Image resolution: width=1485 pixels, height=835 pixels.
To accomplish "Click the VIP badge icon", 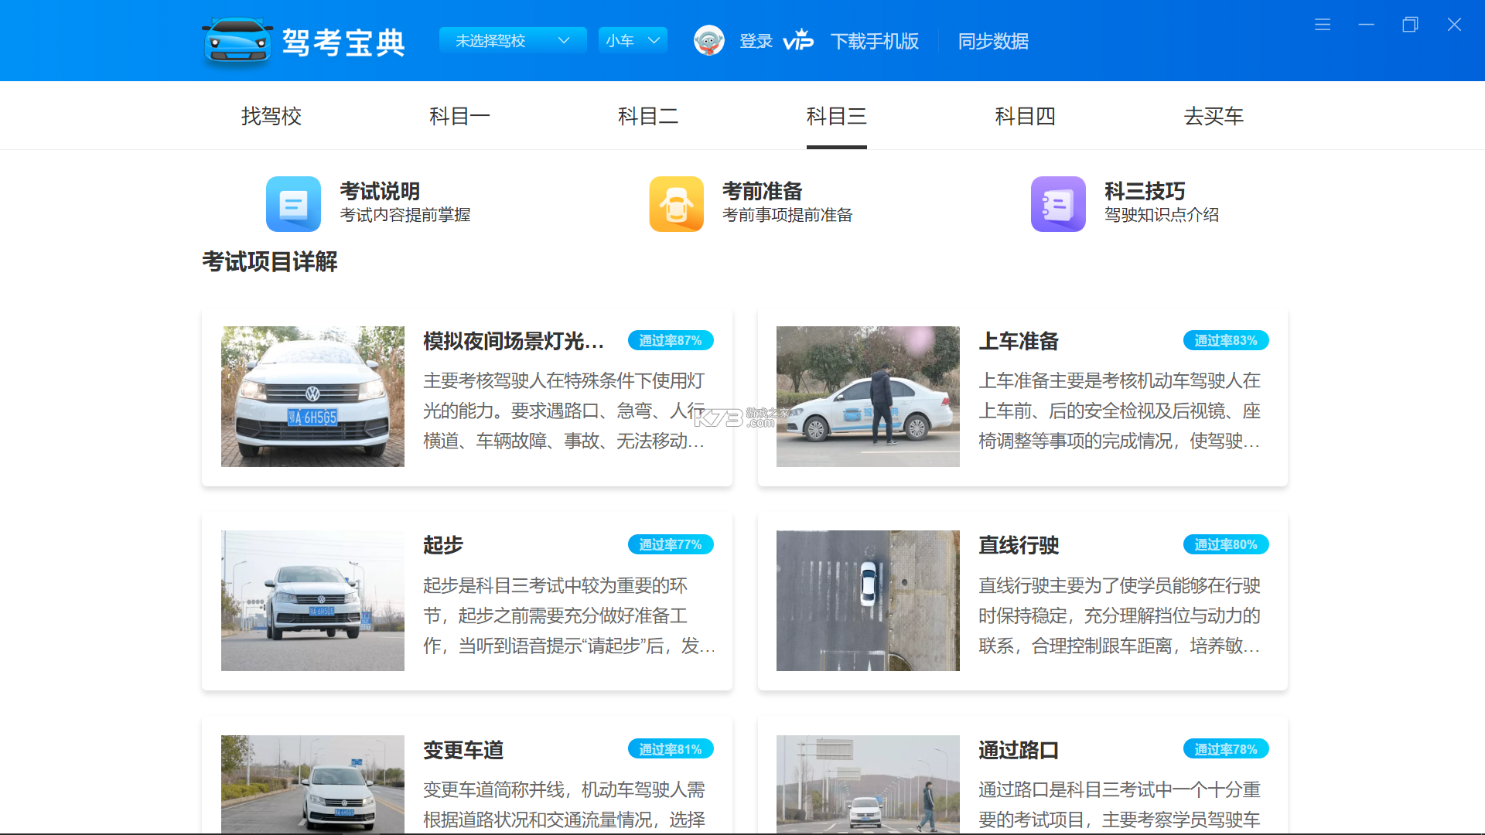I will pos(798,40).
